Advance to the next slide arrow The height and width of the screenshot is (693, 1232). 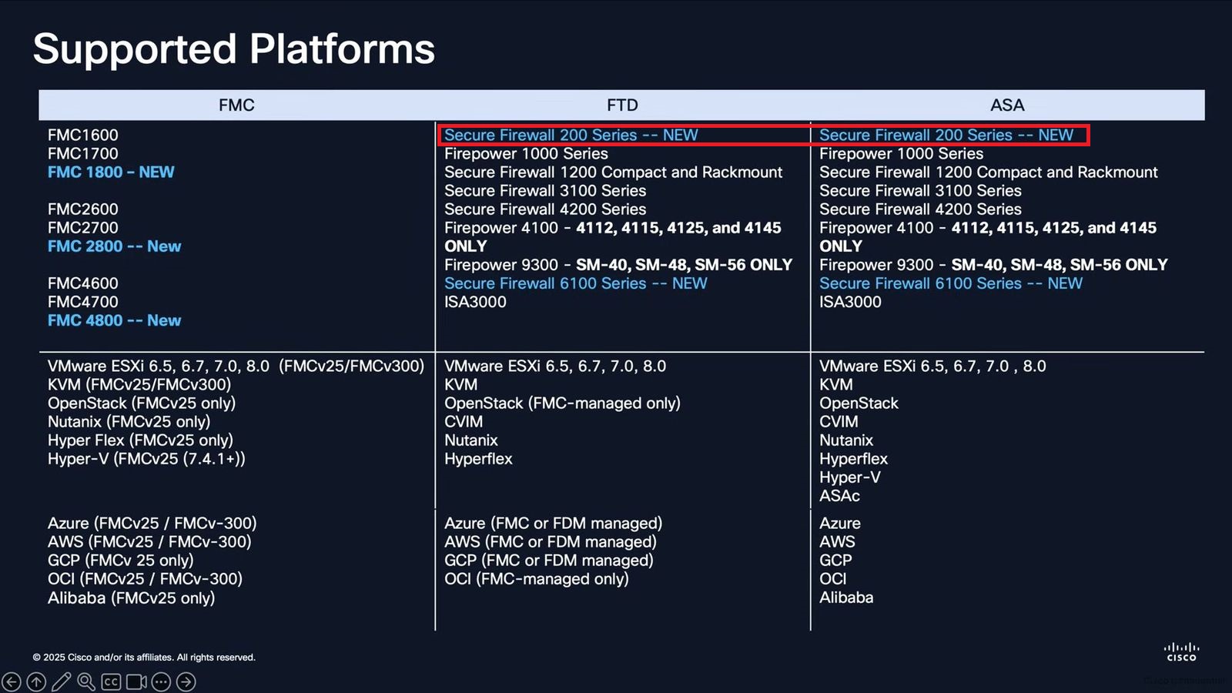[186, 681]
